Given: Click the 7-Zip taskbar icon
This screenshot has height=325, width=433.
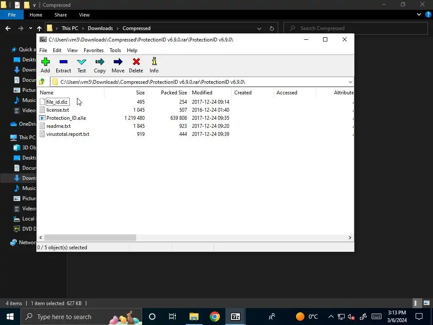Looking at the screenshot, I should tap(235, 317).
